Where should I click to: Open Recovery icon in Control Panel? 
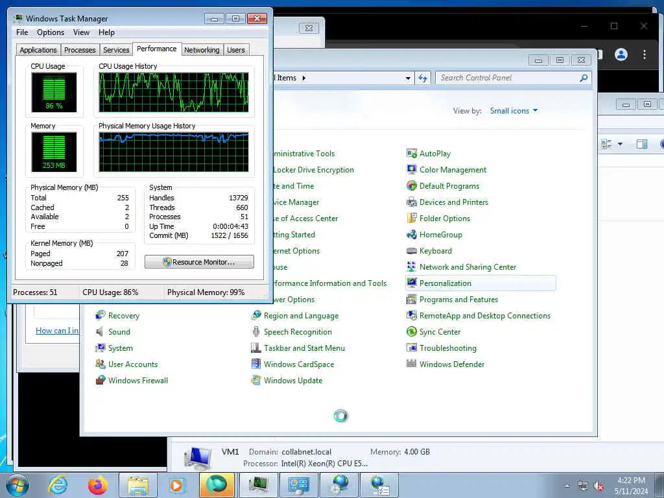point(101,316)
